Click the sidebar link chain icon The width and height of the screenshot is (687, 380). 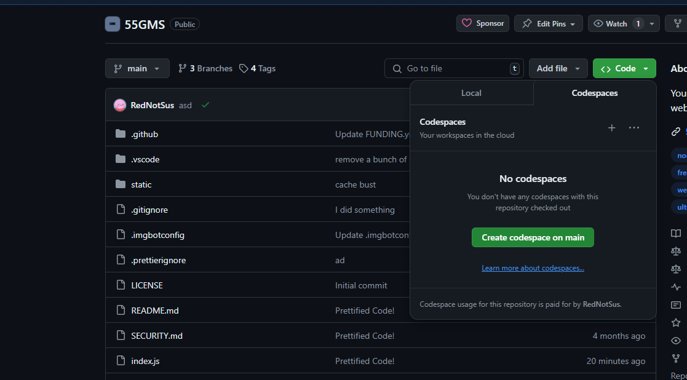676,132
